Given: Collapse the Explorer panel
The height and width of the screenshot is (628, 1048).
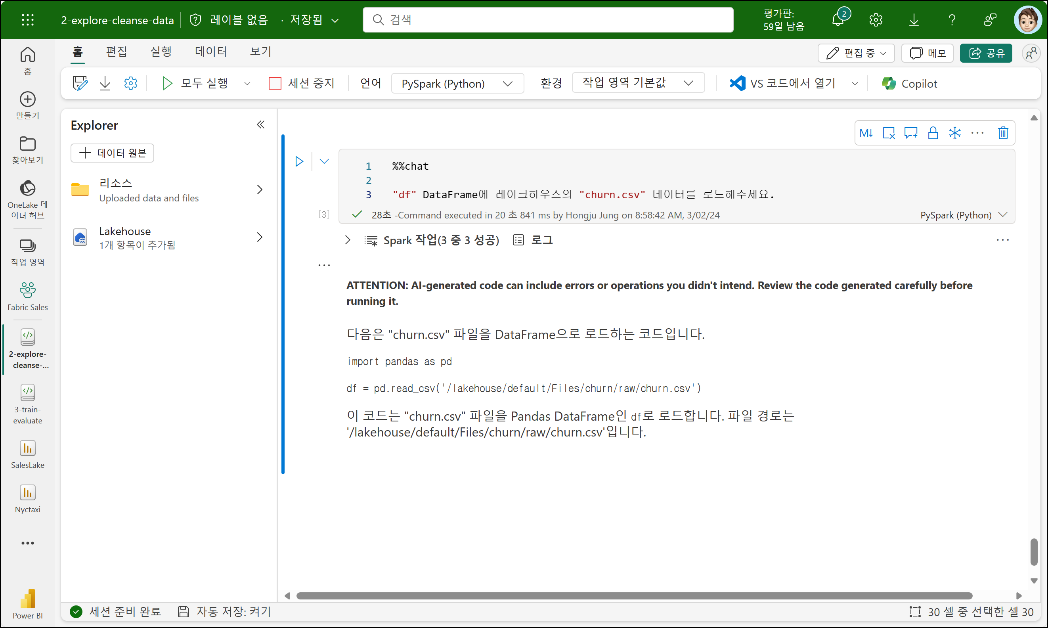Looking at the screenshot, I should pyautogui.click(x=261, y=125).
